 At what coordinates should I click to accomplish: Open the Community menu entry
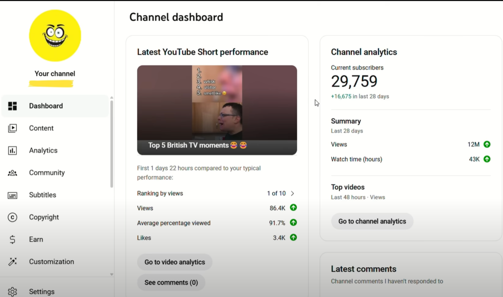[47, 173]
